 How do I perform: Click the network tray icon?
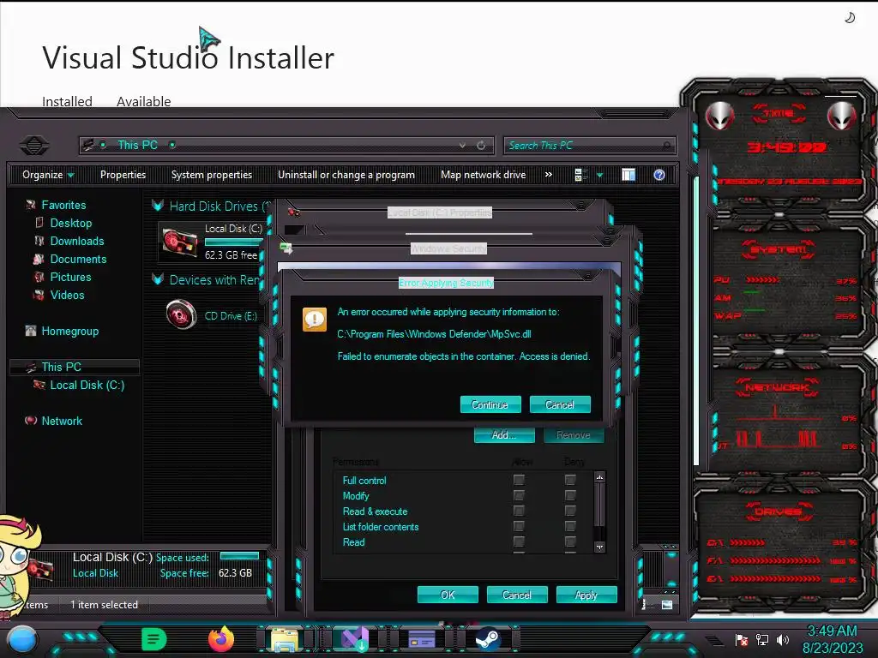point(762,640)
